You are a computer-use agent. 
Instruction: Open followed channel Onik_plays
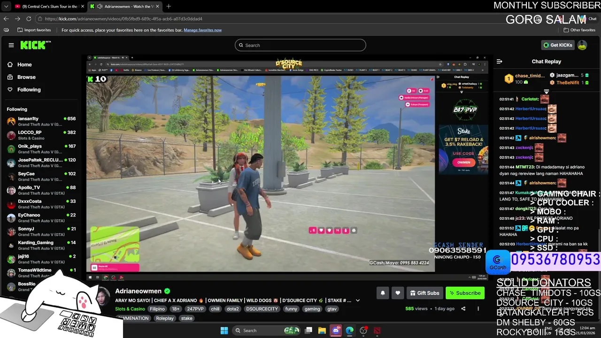pos(41,149)
